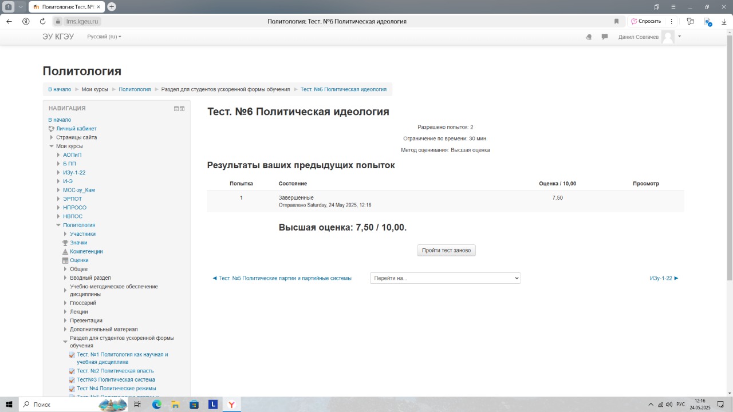Go back to the previous browser page
Viewport: 733px width, 412px height.
click(9, 21)
